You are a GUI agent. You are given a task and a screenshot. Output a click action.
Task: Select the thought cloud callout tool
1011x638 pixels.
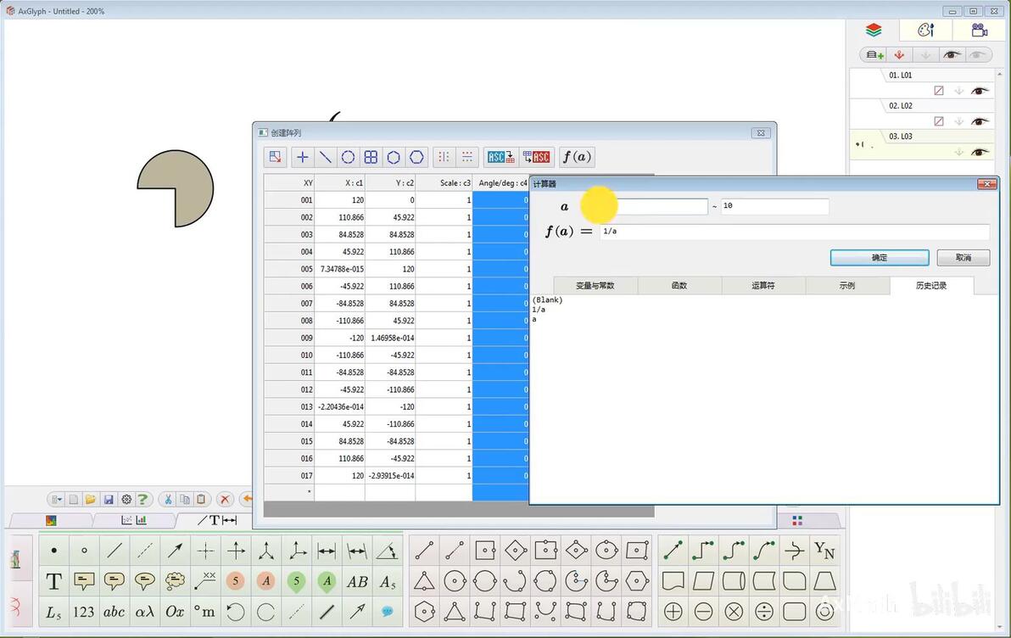pyautogui.click(x=175, y=581)
